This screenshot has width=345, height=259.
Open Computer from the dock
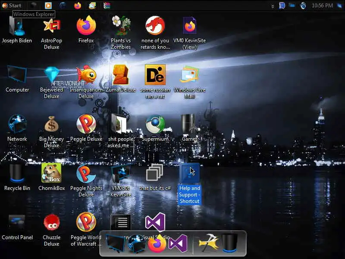[115, 244]
